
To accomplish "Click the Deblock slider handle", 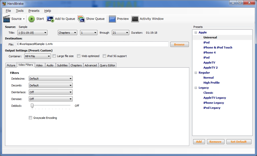I will 32,106.
